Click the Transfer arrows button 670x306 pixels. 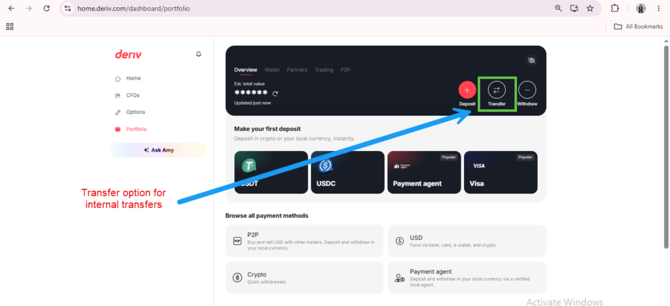point(497,90)
